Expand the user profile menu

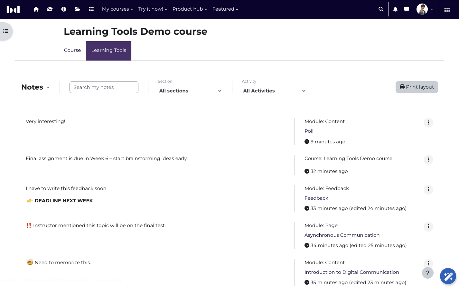tap(425, 9)
